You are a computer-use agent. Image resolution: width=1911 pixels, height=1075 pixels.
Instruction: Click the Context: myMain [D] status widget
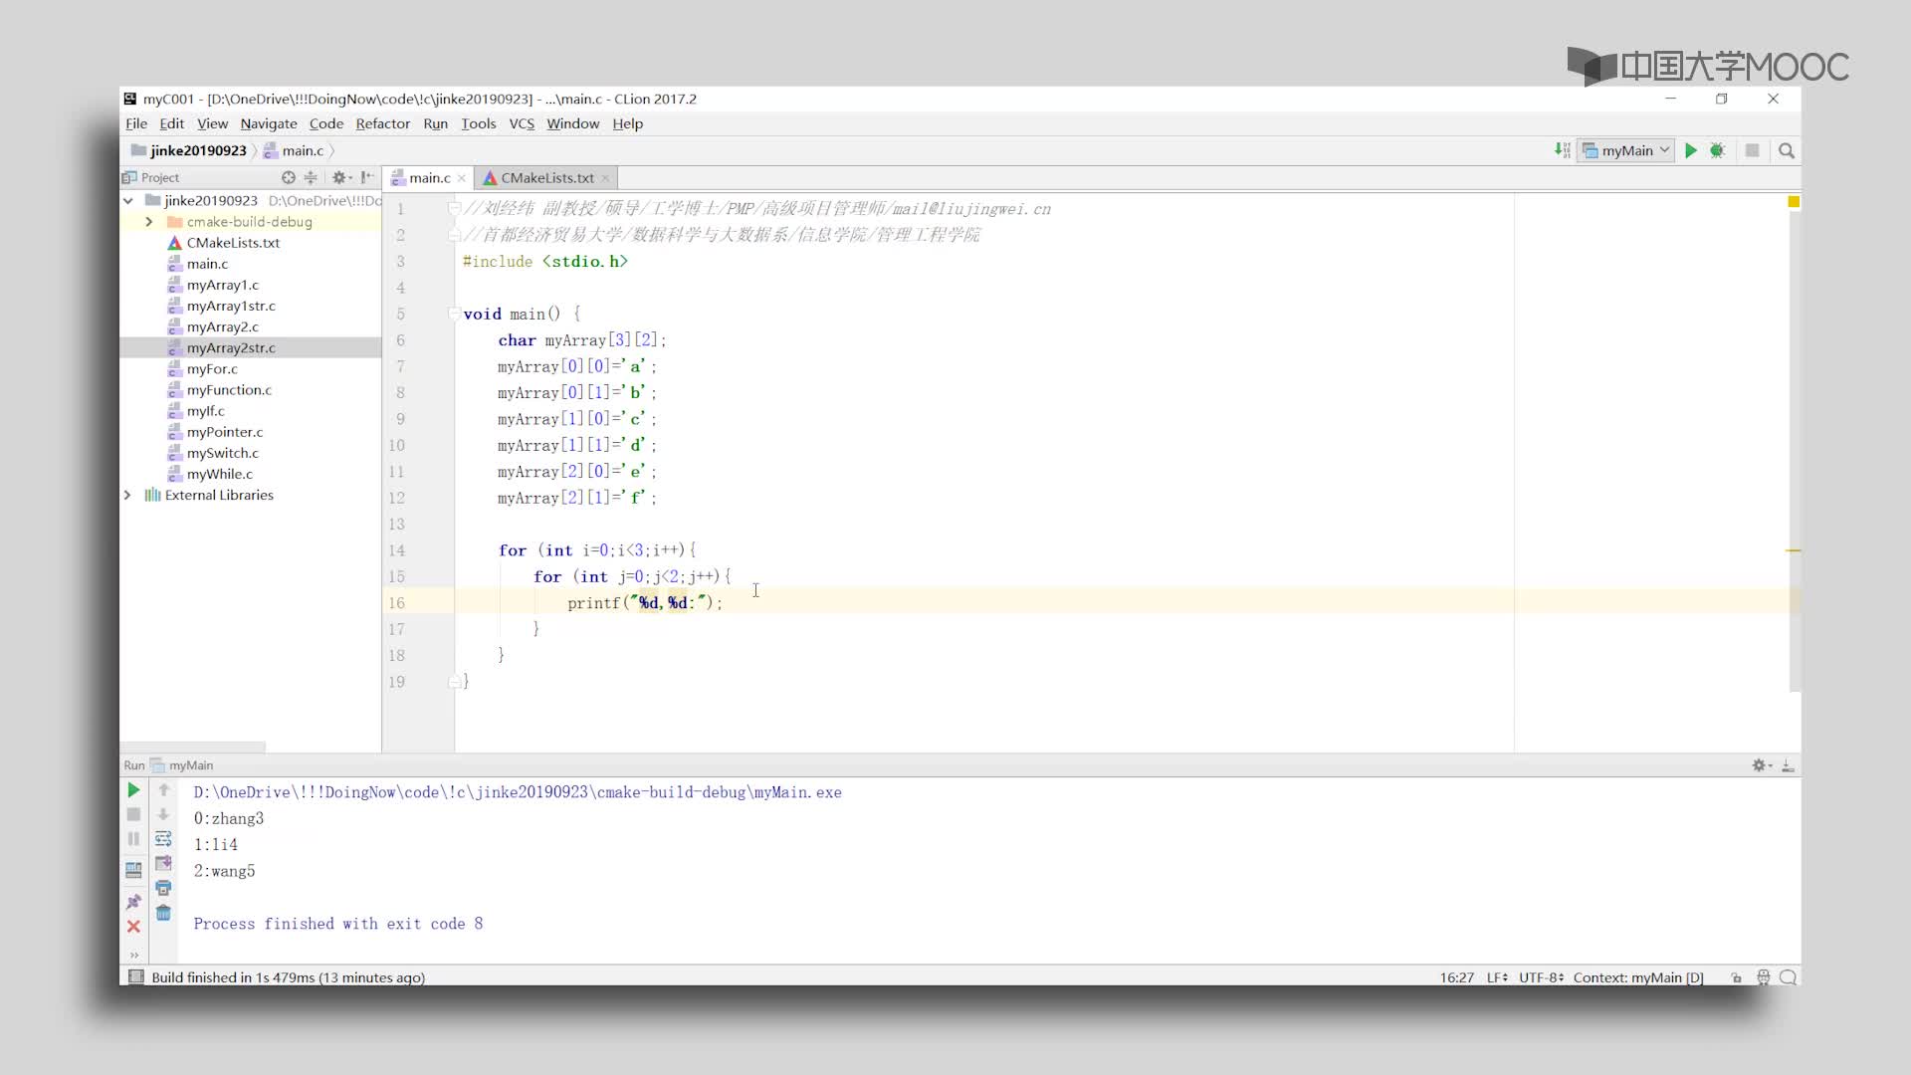[x=1638, y=977]
